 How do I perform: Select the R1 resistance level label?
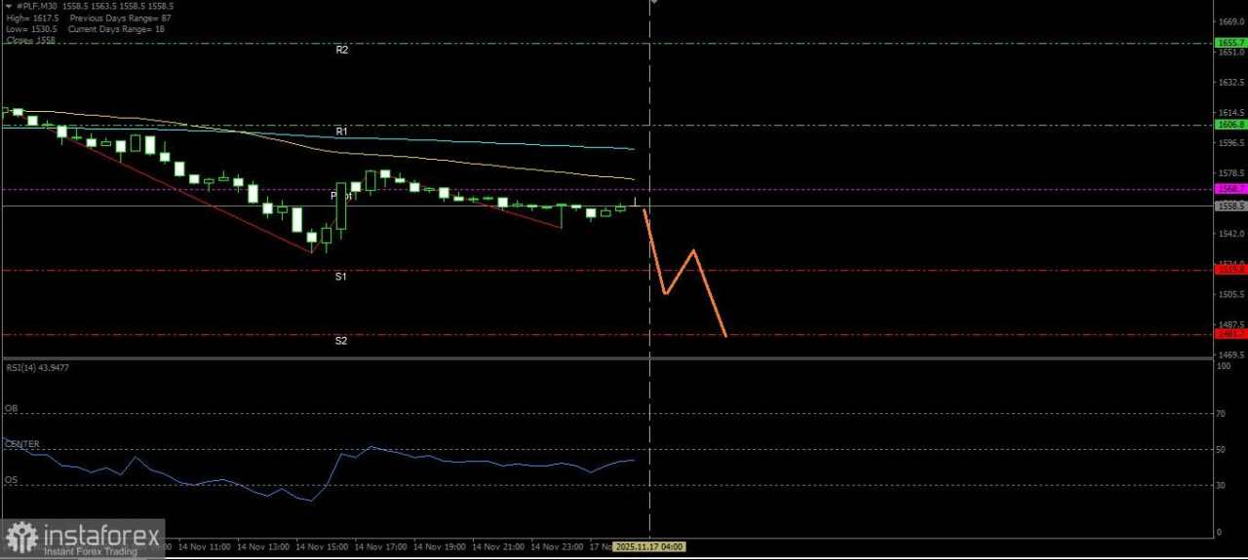342,131
